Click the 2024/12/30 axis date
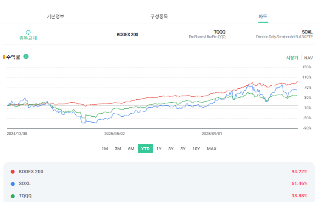Screen dimensions: 322x202 coord(17,134)
